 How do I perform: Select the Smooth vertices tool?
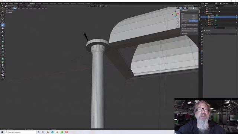click(x=3, y=65)
